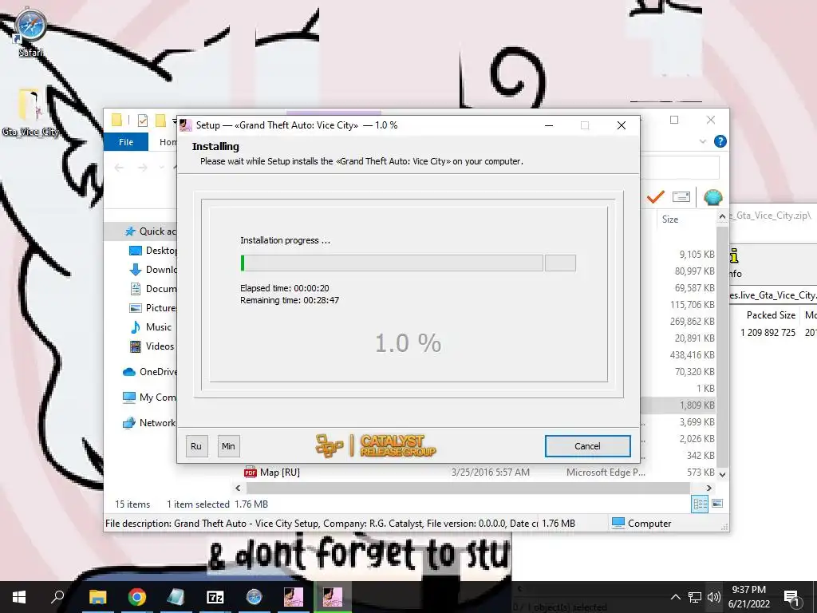Click the keyboard-style toolbar icon

[x=681, y=196]
